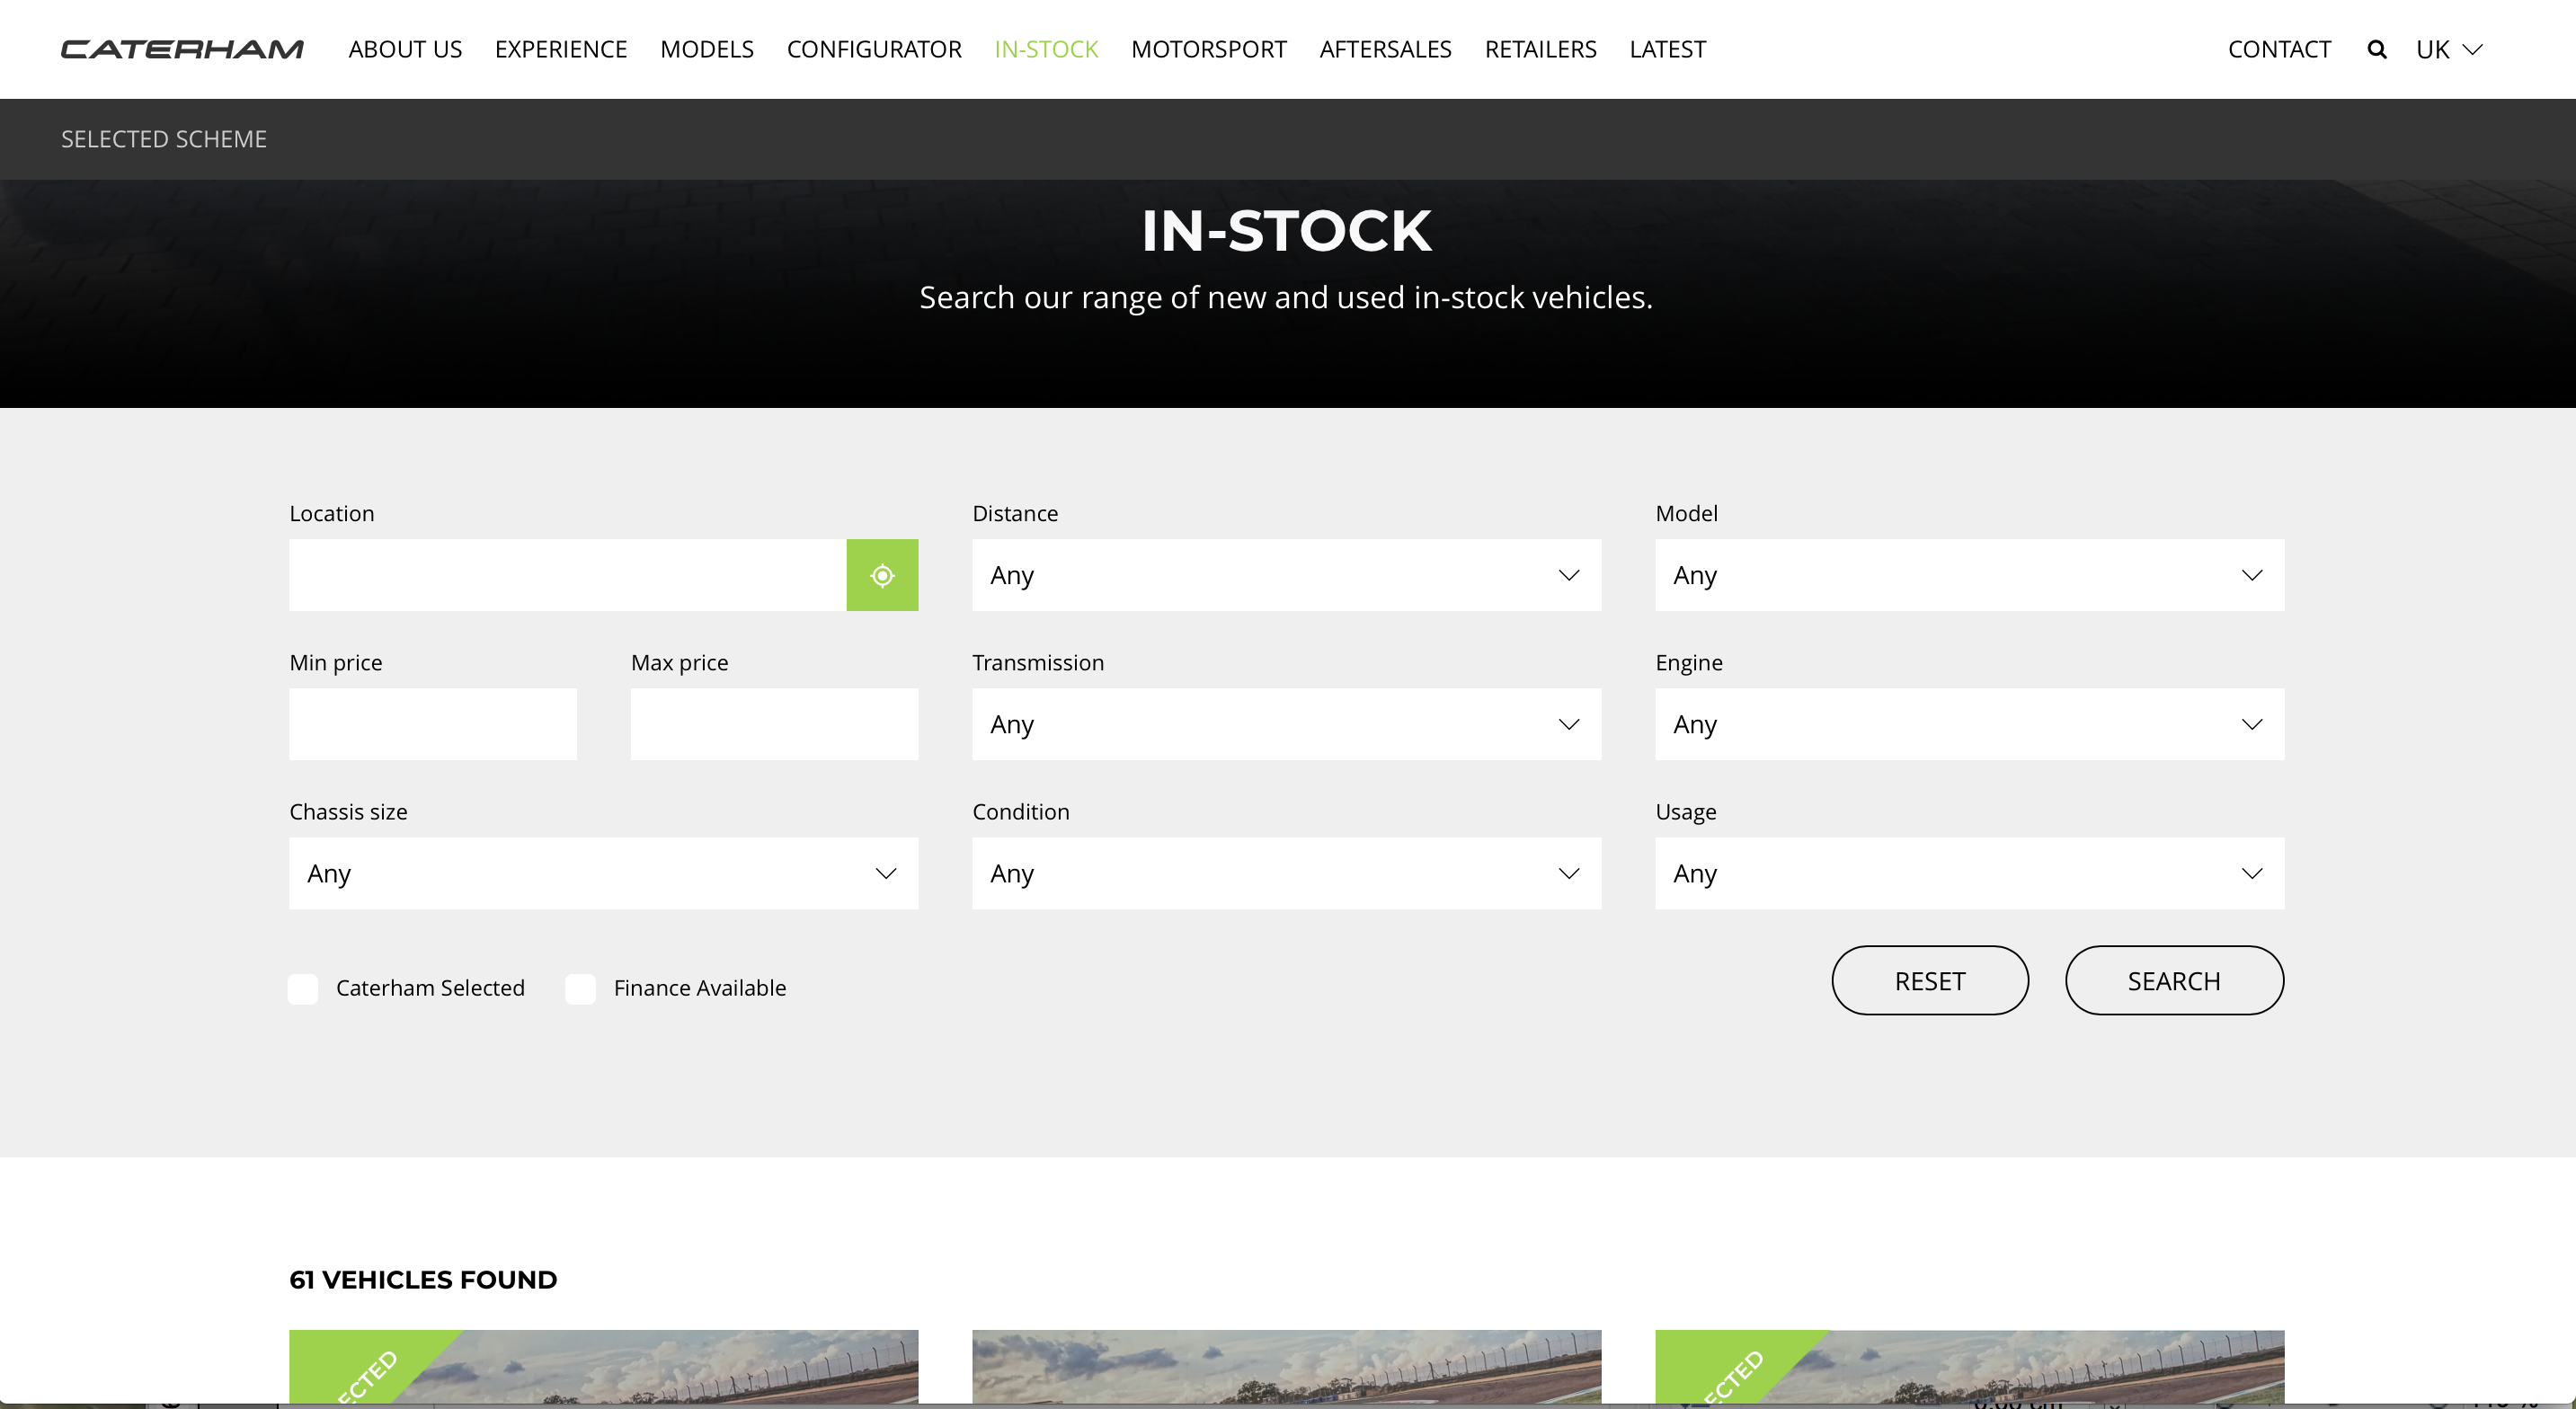Click the Search button
Image resolution: width=2576 pixels, height=1409 pixels.
tap(2174, 981)
